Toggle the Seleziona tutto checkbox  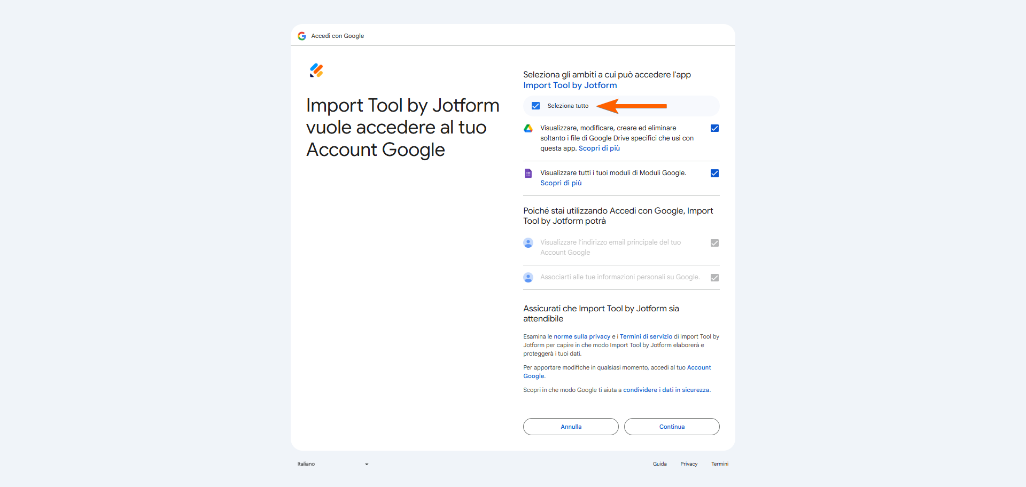point(535,106)
